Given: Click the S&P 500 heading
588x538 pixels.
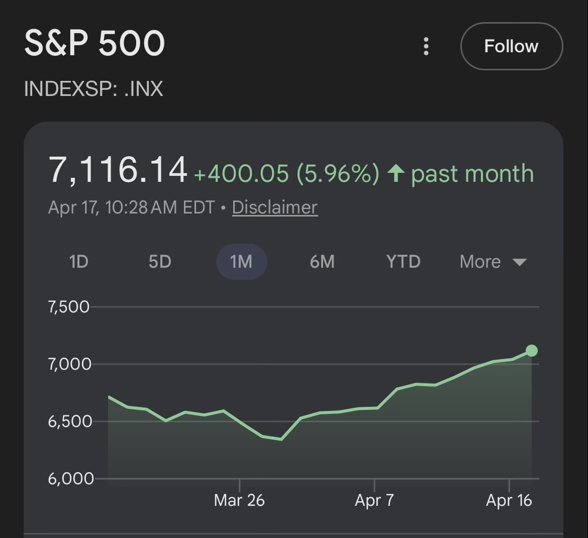Looking at the screenshot, I should 94,43.
